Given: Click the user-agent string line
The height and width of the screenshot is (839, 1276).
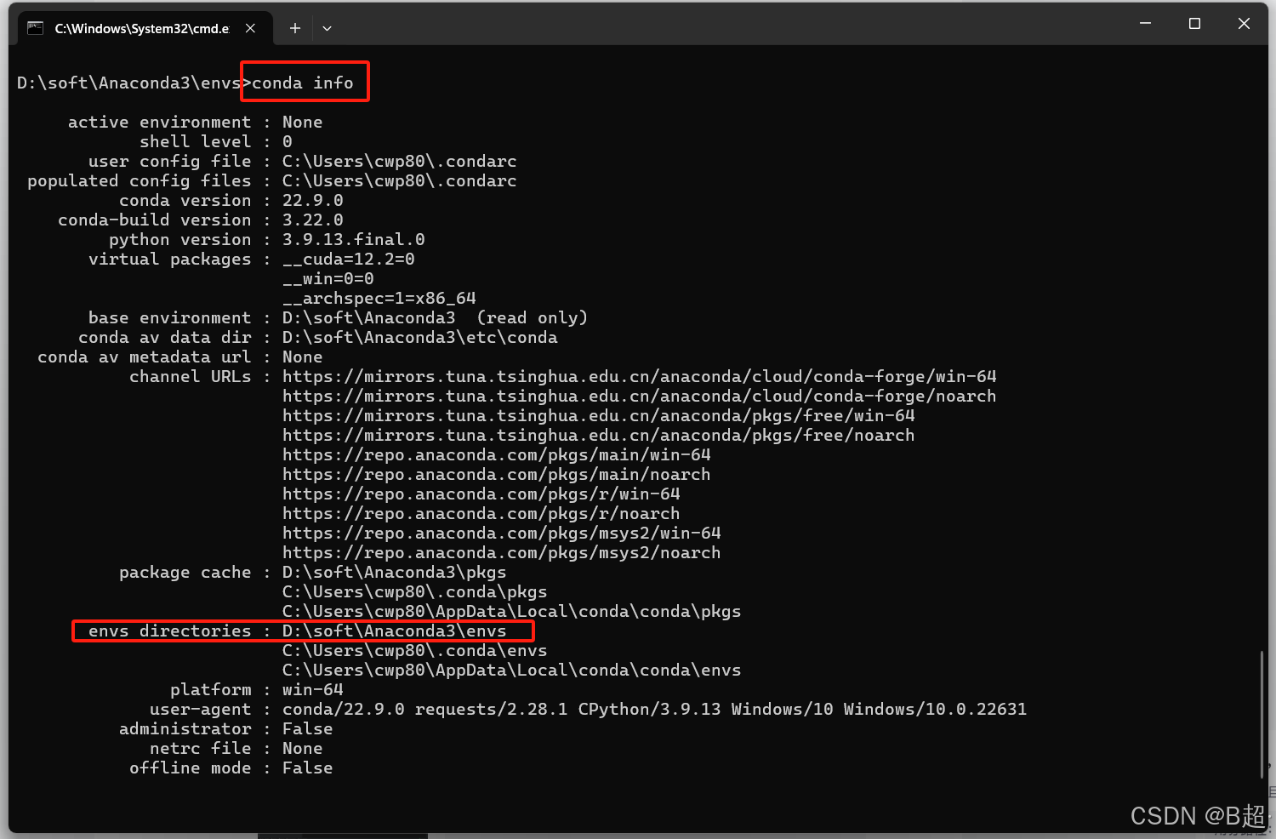Looking at the screenshot, I should tap(589, 709).
